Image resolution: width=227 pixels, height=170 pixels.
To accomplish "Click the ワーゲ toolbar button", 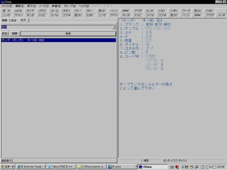I will click(186, 11).
